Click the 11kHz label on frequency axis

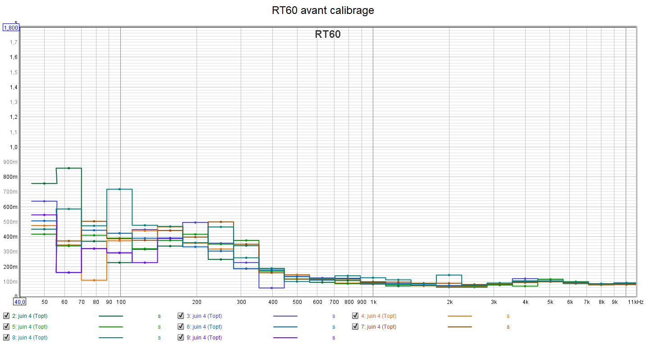tap(636, 302)
